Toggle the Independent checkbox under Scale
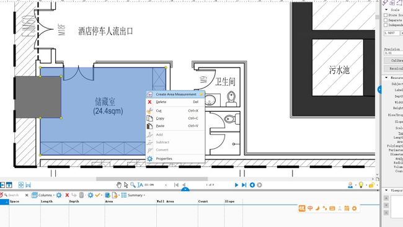The image size is (403, 227). (386, 25)
